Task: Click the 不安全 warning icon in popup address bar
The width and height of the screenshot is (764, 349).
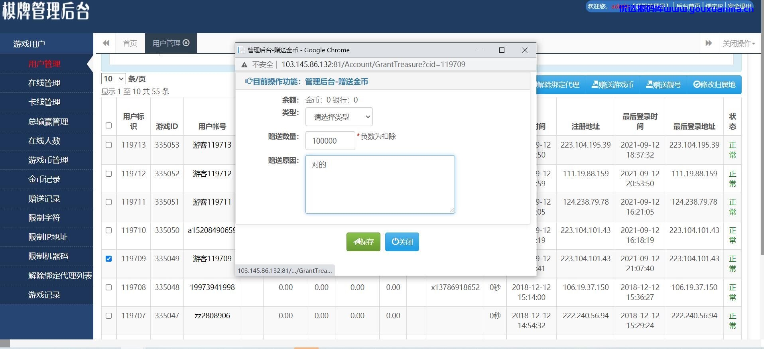Action: pyautogui.click(x=244, y=65)
